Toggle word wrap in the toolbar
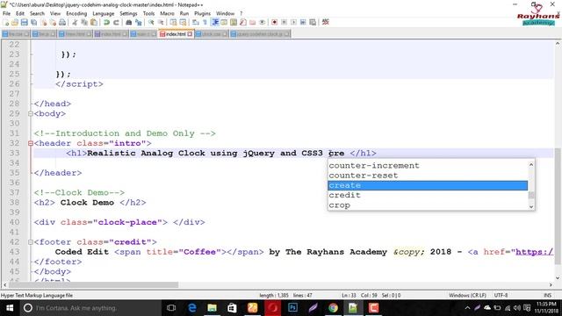 195,22
